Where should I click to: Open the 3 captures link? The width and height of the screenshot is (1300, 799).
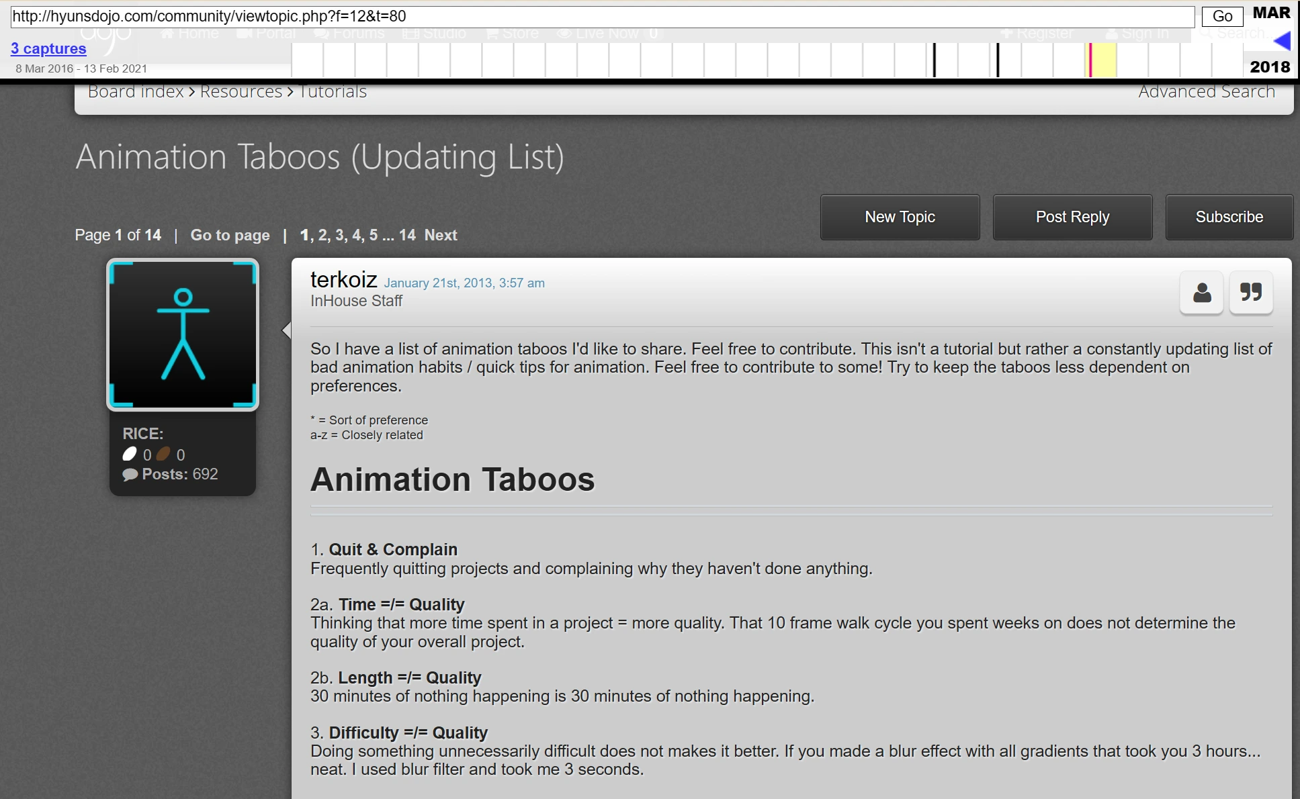48,48
